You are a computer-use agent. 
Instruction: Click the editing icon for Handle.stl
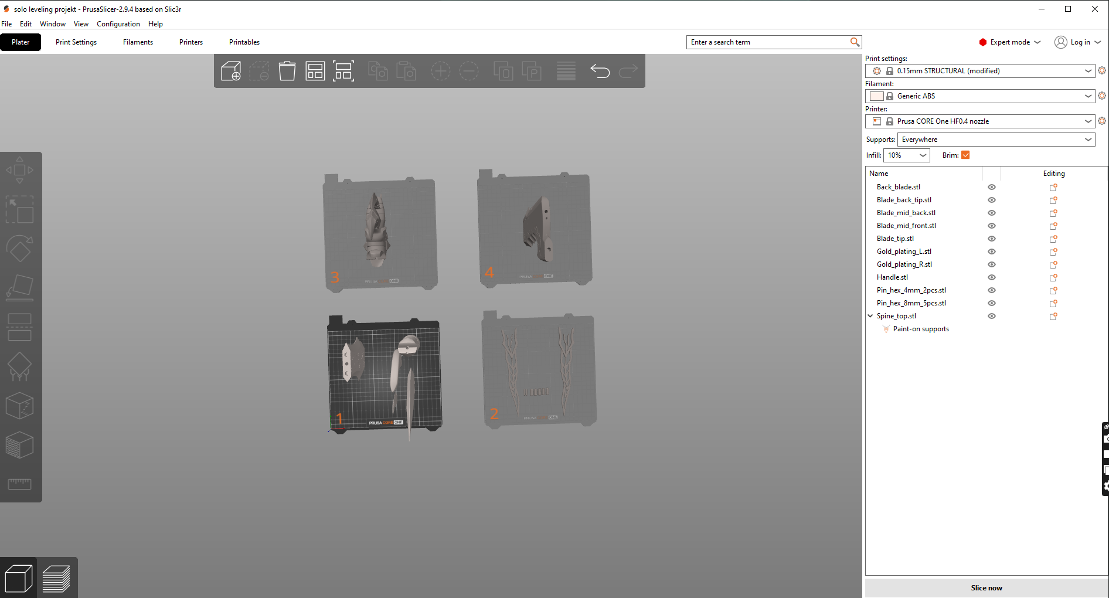coord(1053,277)
